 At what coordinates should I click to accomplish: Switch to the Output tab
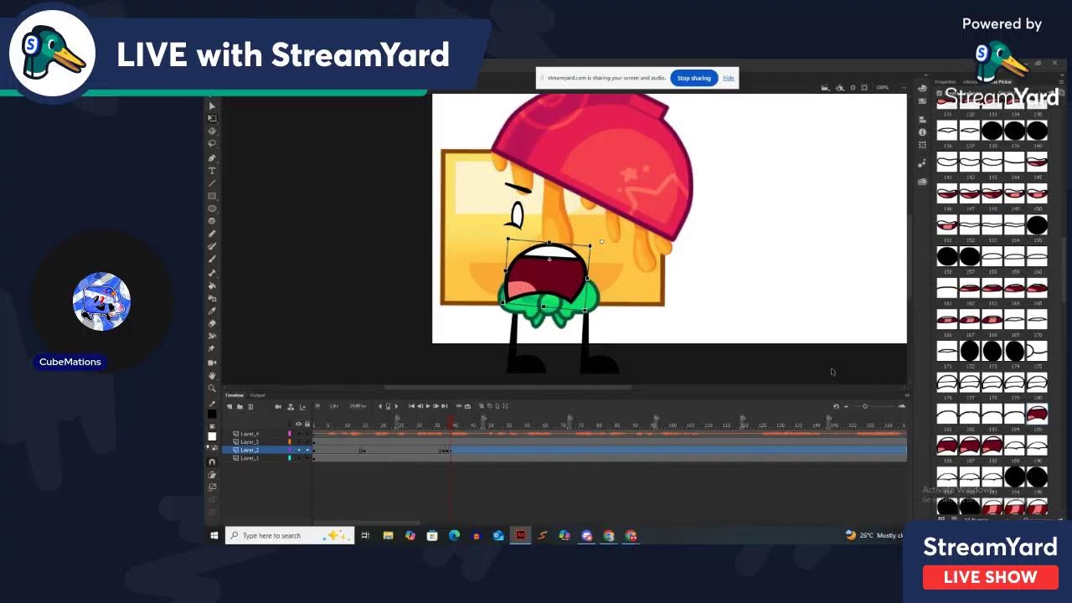(257, 394)
